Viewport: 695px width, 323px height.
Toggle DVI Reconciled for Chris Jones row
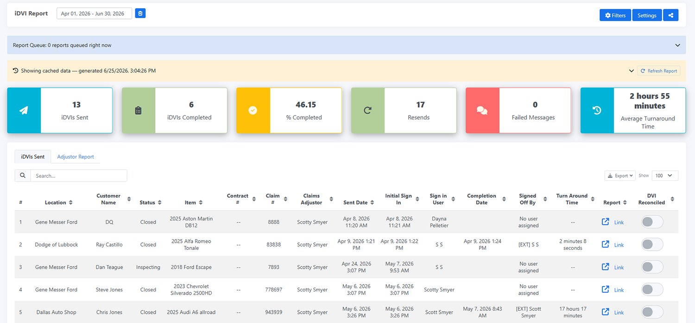point(652,312)
